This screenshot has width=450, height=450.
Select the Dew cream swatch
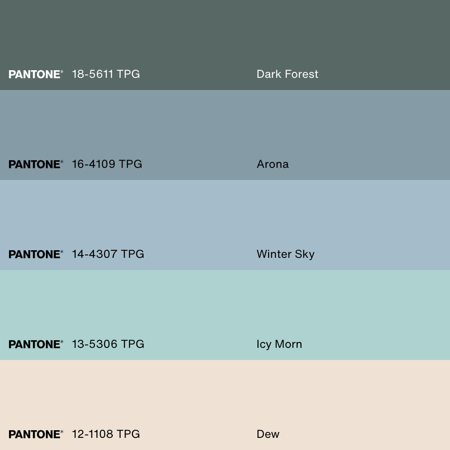coord(225,396)
